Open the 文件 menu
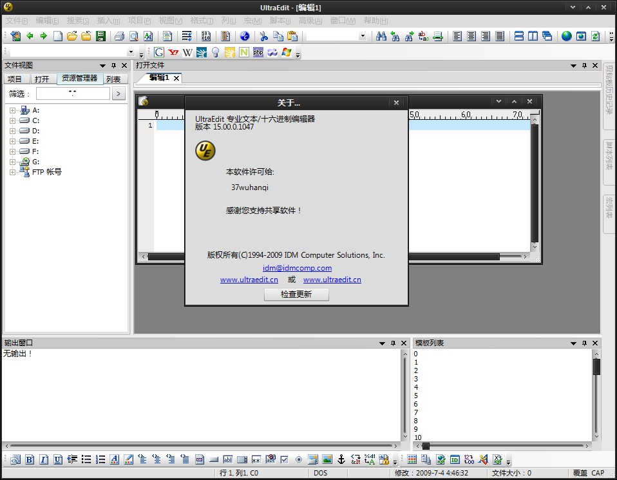 click(17, 21)
